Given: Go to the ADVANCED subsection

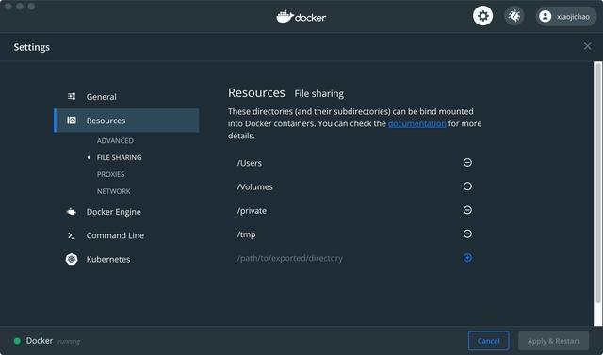Looking at the screenshot, I should coord(115,140).
